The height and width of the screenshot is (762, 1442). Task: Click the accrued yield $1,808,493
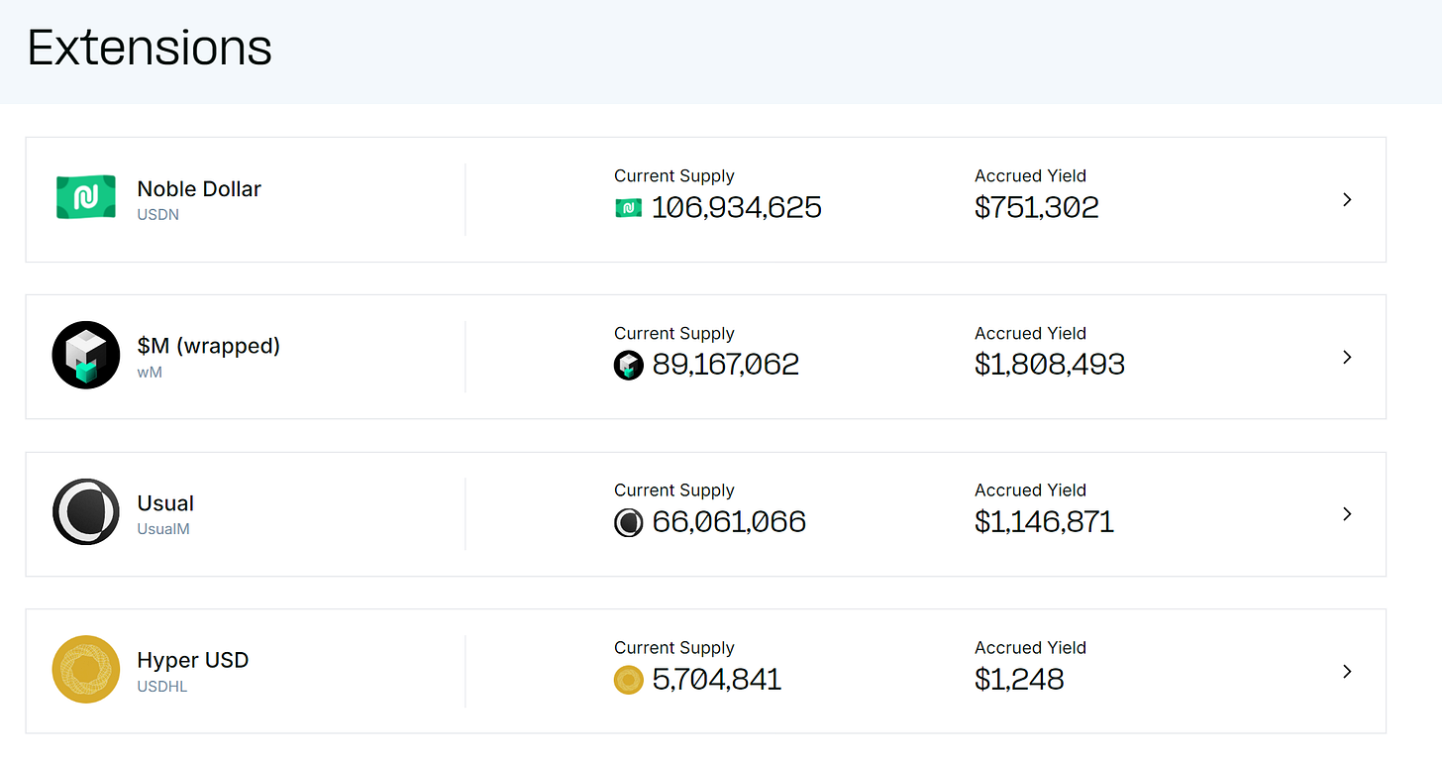pyautogui.click(x=1050, y=365)
